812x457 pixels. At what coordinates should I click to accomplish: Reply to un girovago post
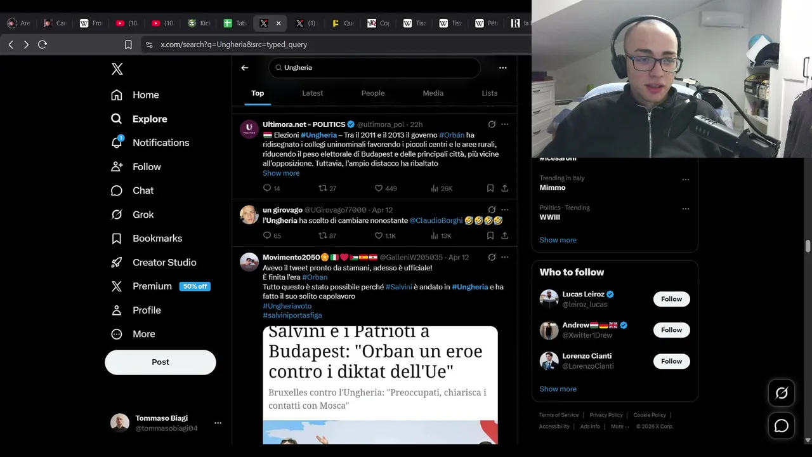(272, 235)
